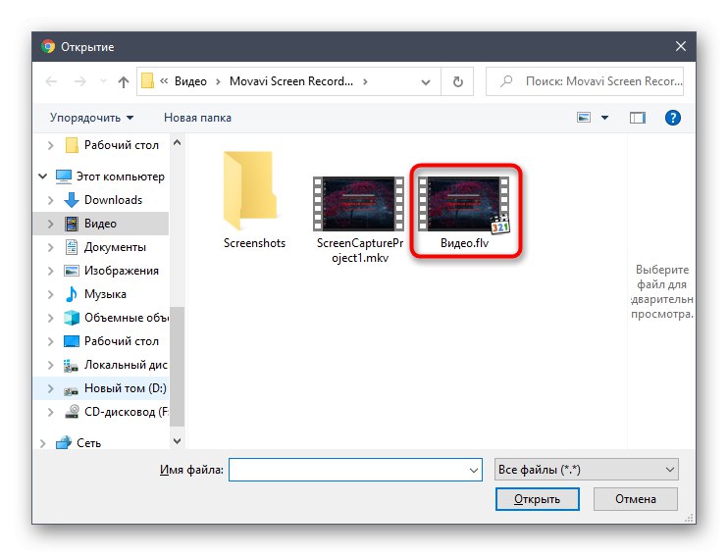This screenshot has width=728, height=556.
Task: Create folder with Новая папка
Action: click(197, 118)
